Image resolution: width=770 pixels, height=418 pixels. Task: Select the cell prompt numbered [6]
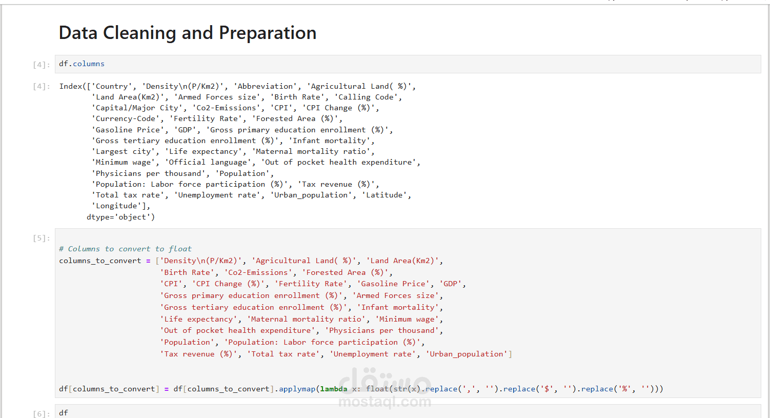(x=42, y=413)
